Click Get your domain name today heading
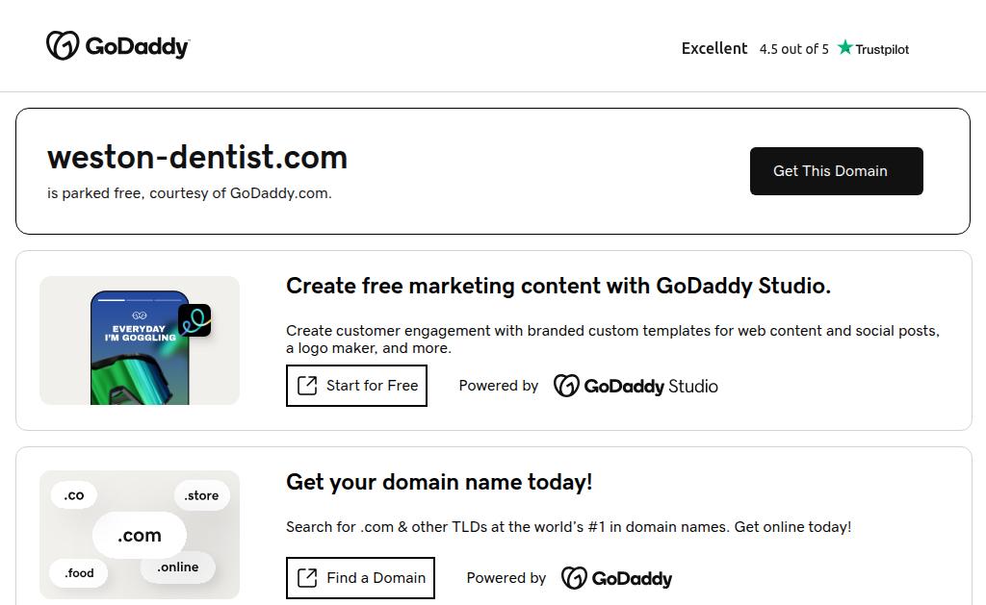Viewport: 986px width, 605px height. [439, 482]
